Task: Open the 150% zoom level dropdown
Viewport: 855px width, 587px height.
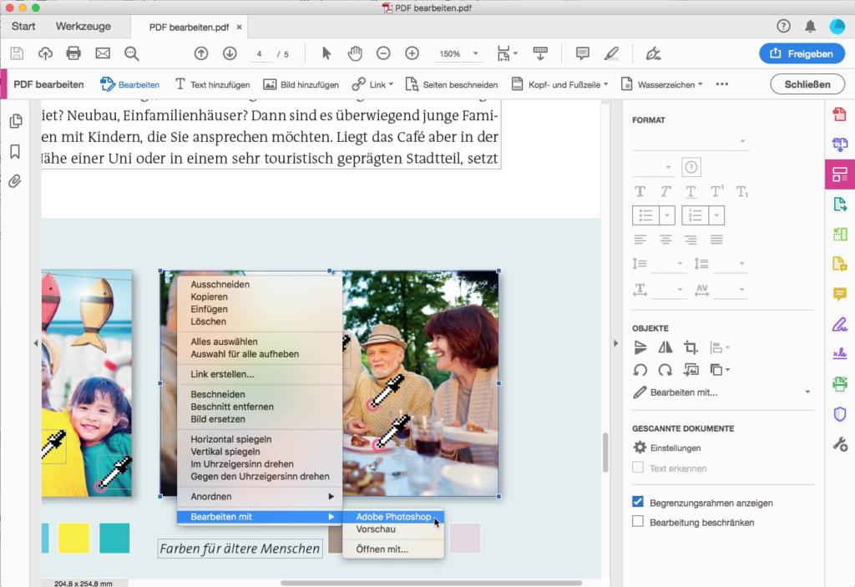Action: coord(475,53)
